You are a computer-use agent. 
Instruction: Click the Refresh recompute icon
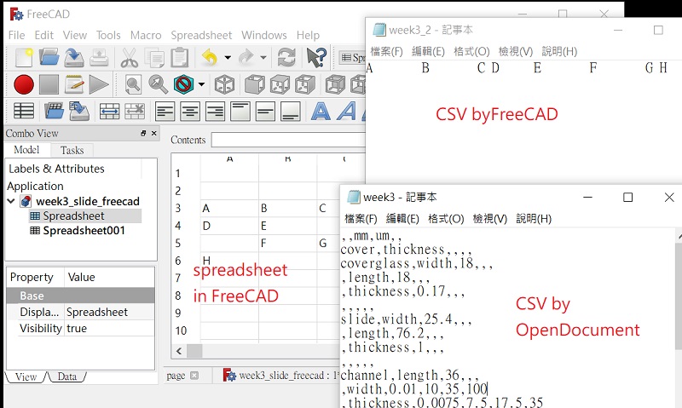[x=286, y=57]
